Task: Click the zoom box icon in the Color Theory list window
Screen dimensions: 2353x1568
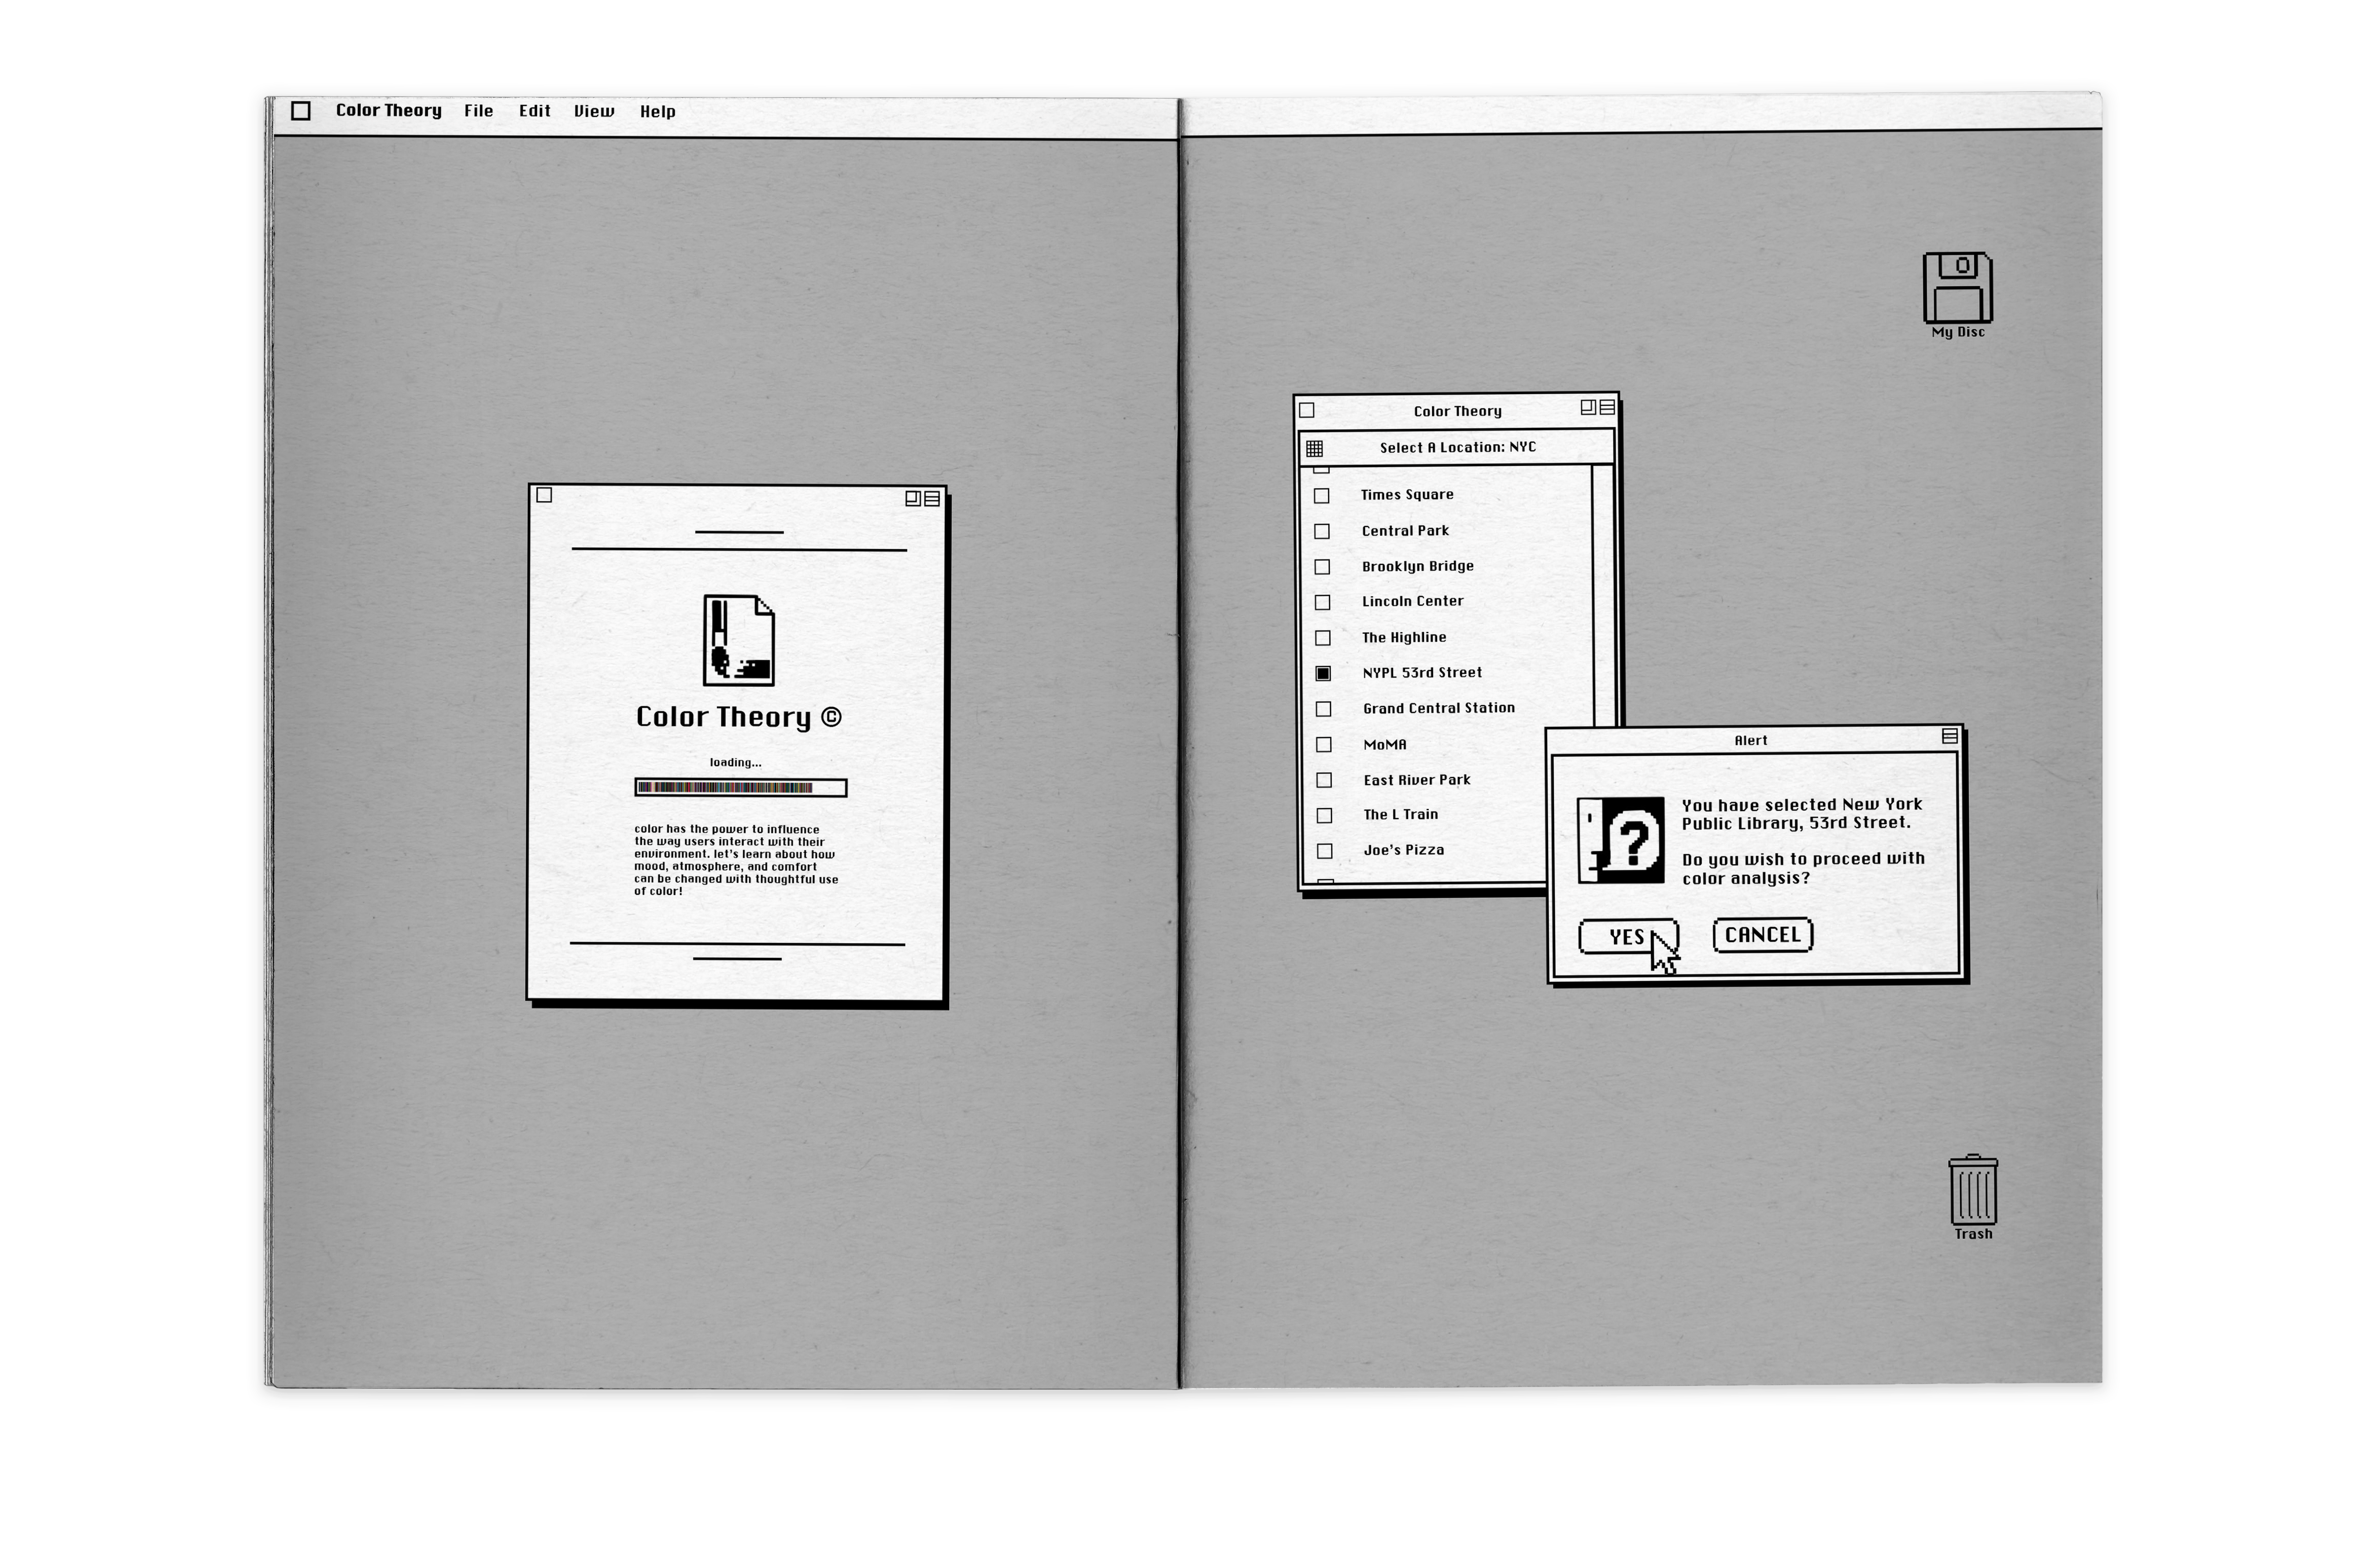Action: coord(1587,407)
